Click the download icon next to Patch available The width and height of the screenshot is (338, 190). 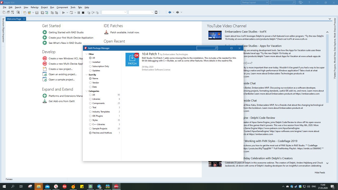click(x=106, y=32)
